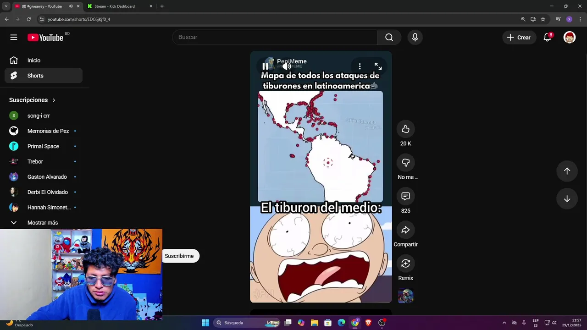Viewport: 587px width, 330px height.
Task: Expand Mostrar más subscriptions
Action: (x=44, y=223)
